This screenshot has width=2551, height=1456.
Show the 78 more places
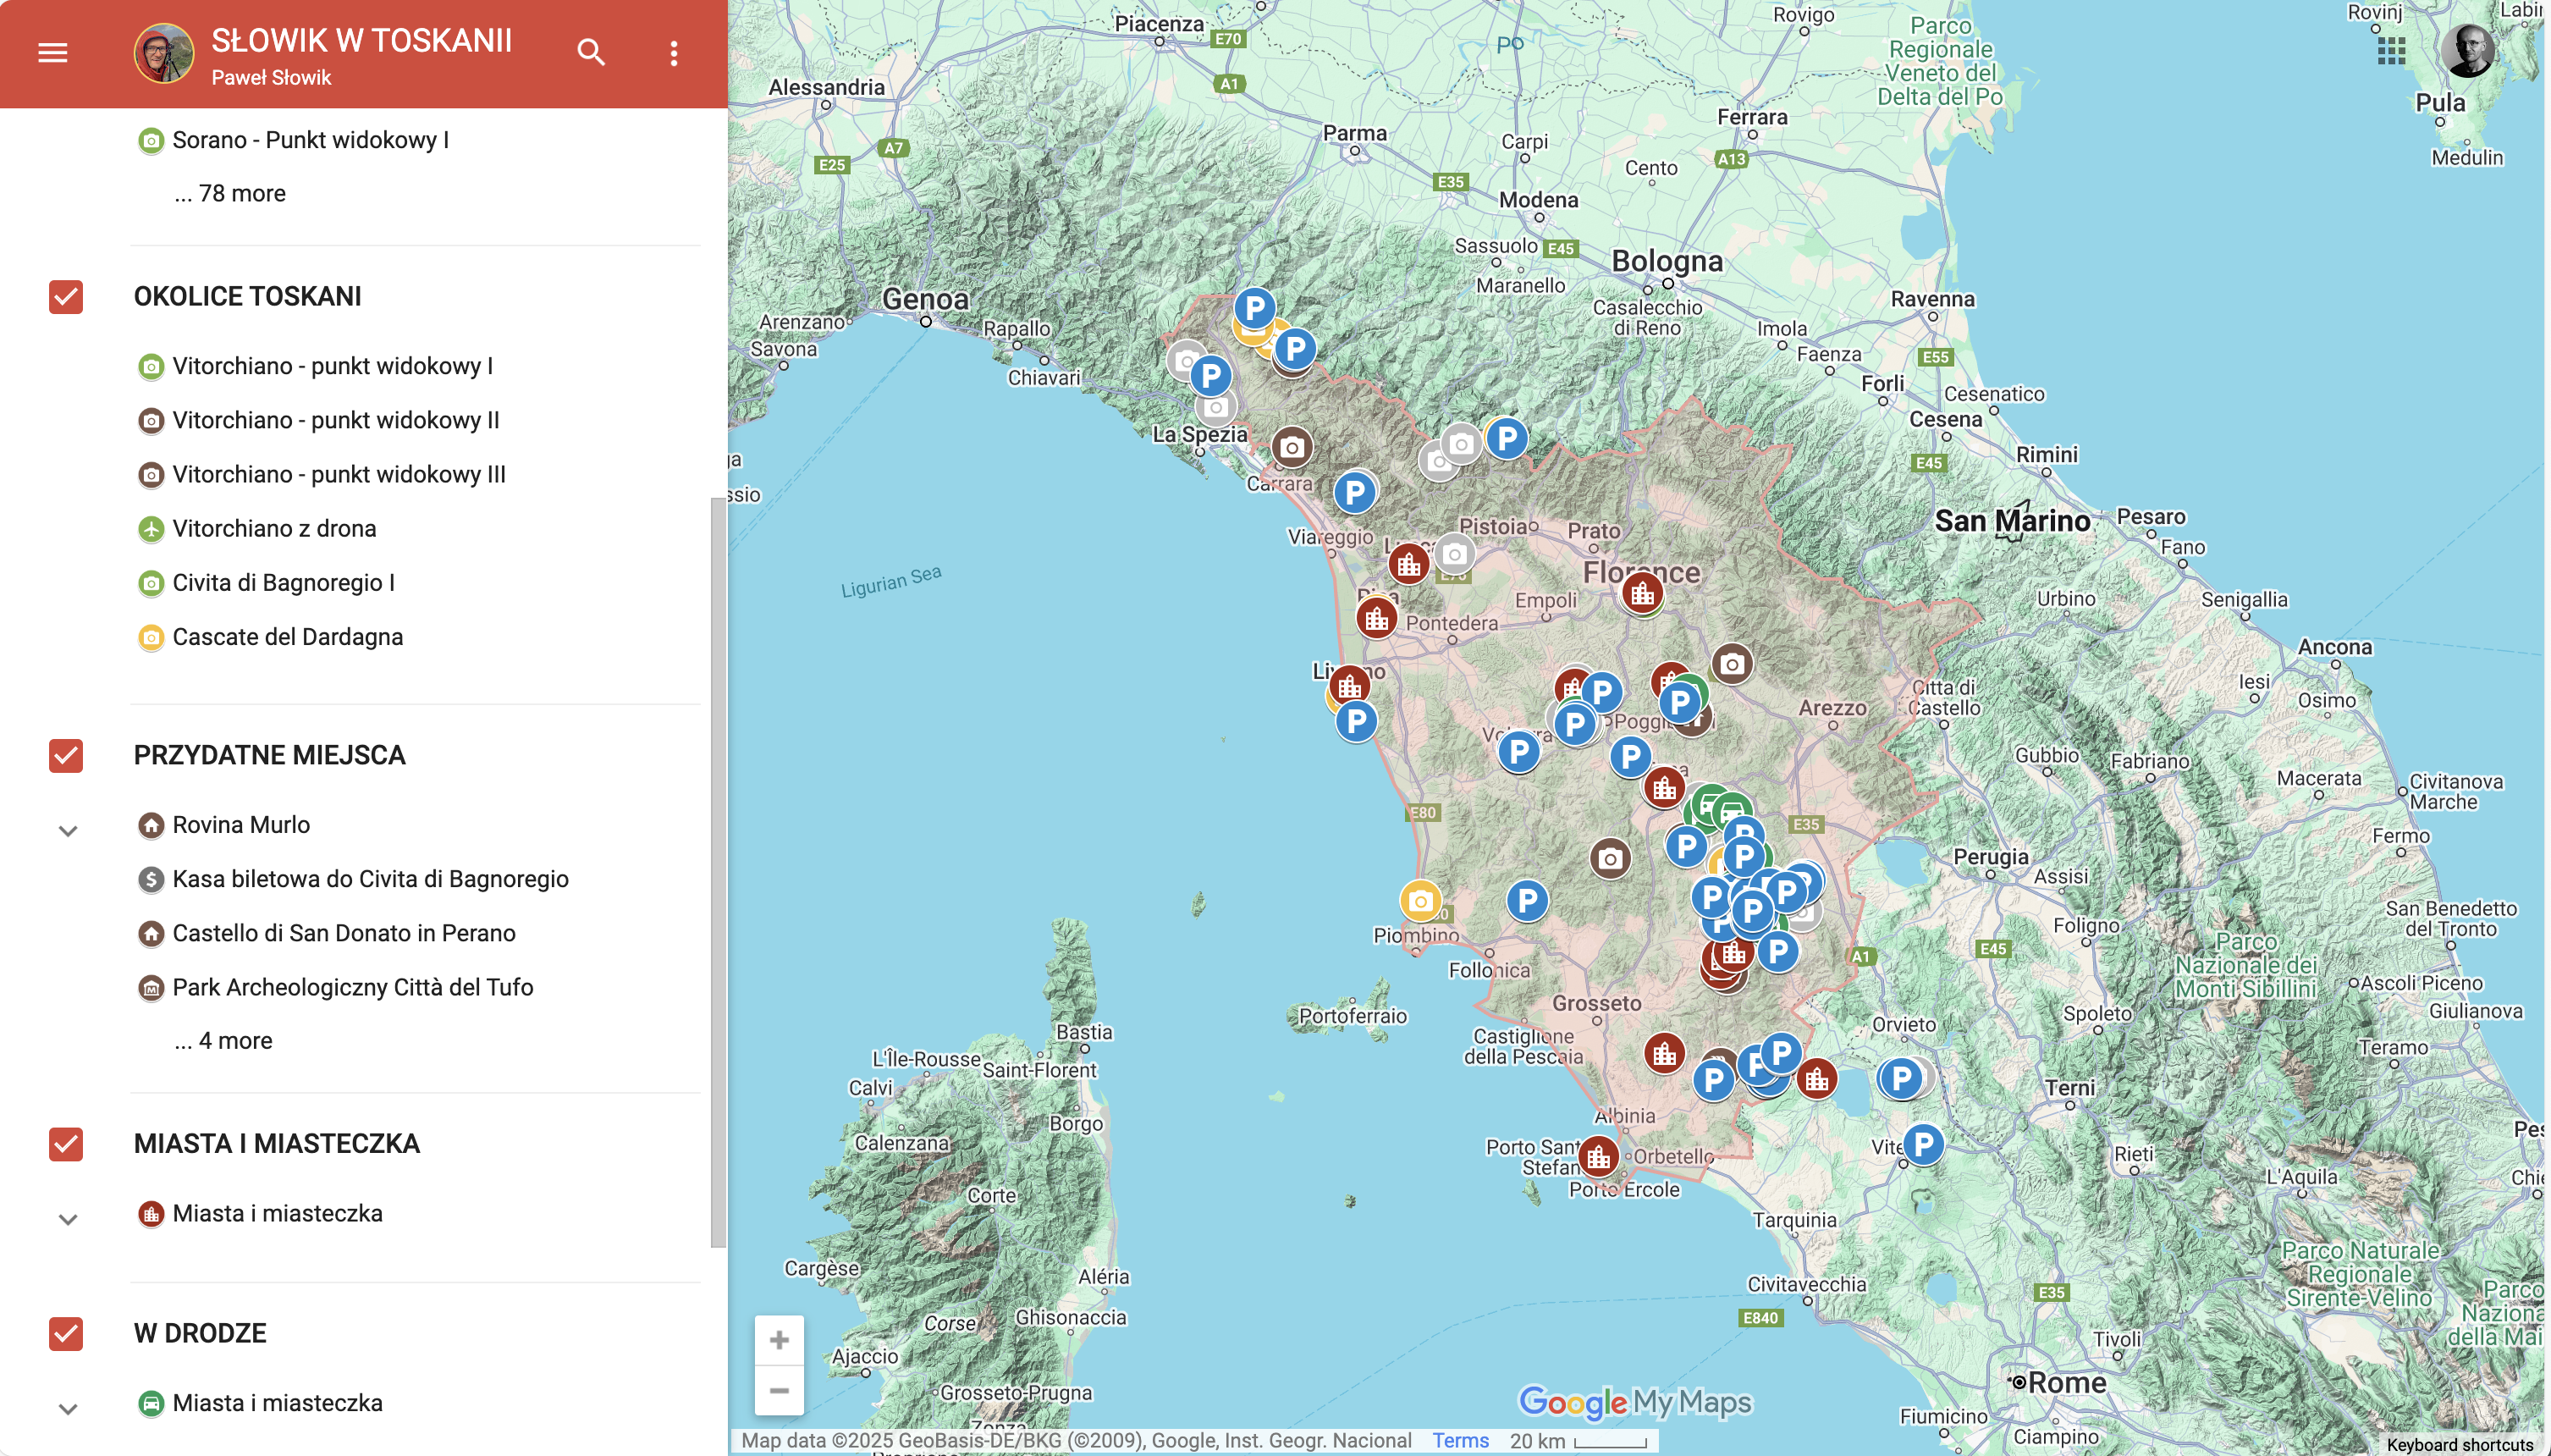pyautogui.click(x=230, y=193)
